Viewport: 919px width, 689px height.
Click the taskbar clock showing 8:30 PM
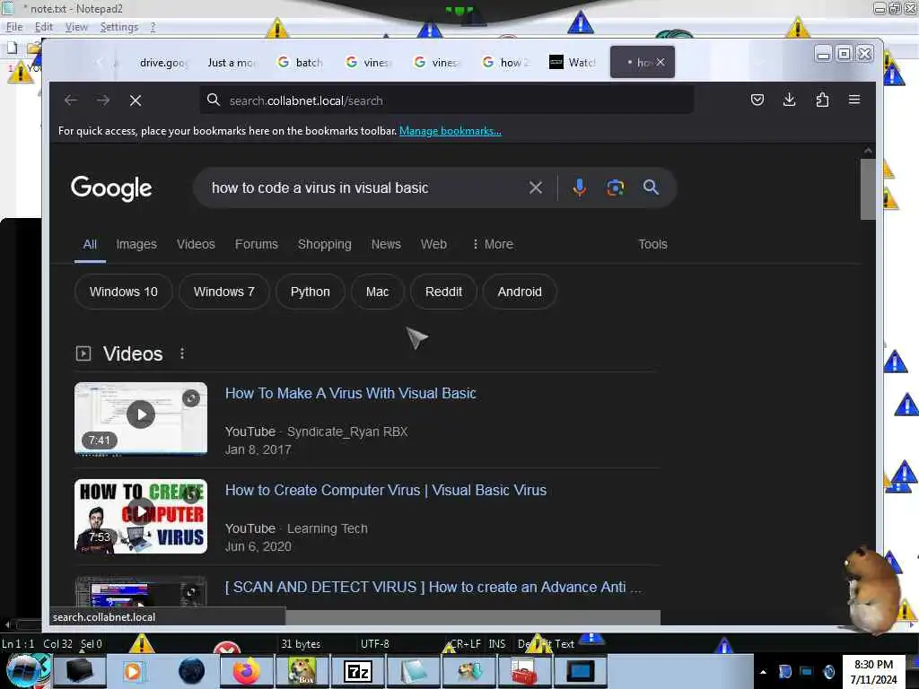[x=873, y=665]
